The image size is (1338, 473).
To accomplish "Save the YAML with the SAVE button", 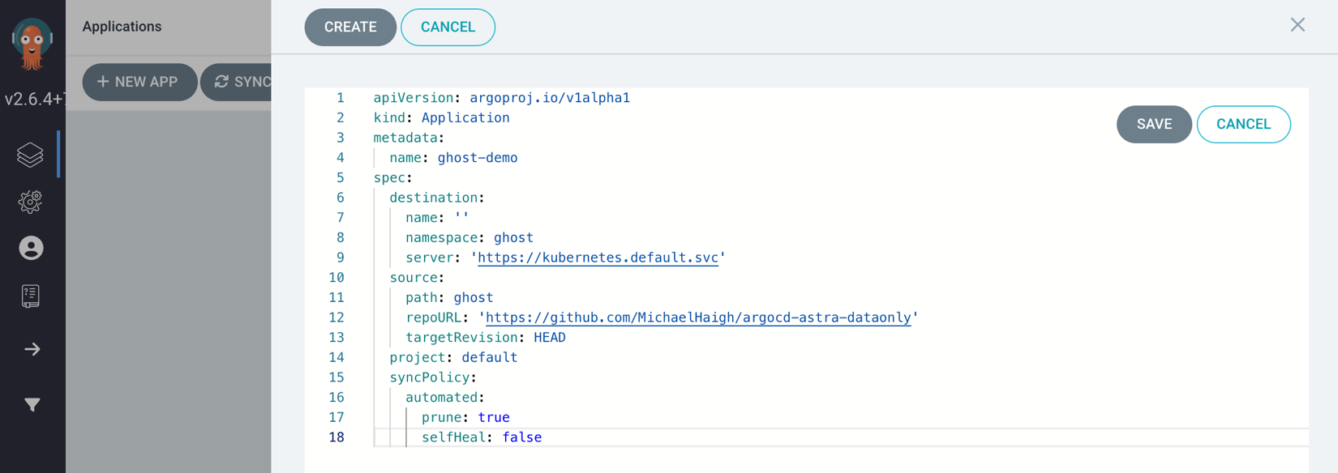I will [1154, 124].
